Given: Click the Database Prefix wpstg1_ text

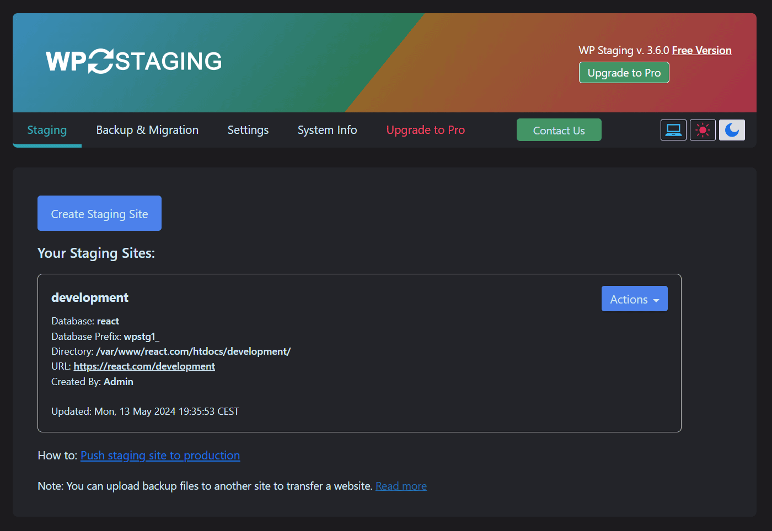Looking at the screenshot, I should [105, 336].
